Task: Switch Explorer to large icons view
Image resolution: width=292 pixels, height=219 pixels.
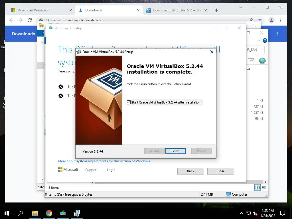Action: (264, 187)
